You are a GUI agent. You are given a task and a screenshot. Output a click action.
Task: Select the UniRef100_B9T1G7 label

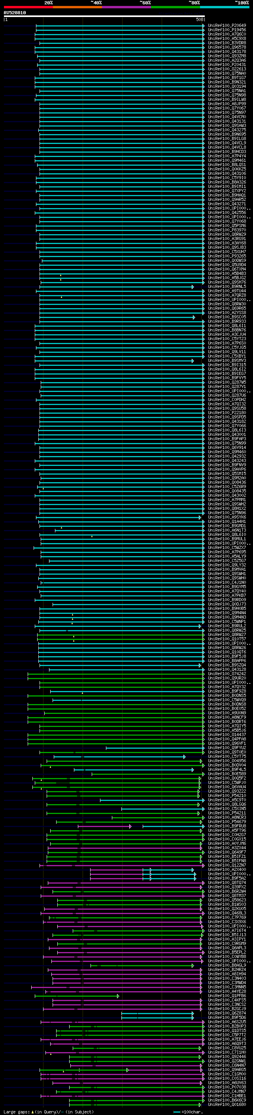click(x=227, y=78)
